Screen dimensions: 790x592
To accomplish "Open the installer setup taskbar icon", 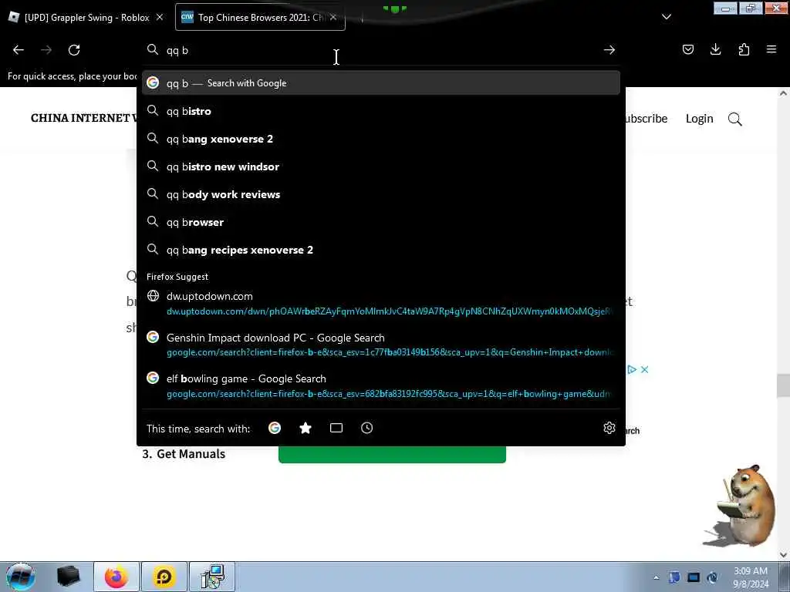I will click(x=212, y=577).
